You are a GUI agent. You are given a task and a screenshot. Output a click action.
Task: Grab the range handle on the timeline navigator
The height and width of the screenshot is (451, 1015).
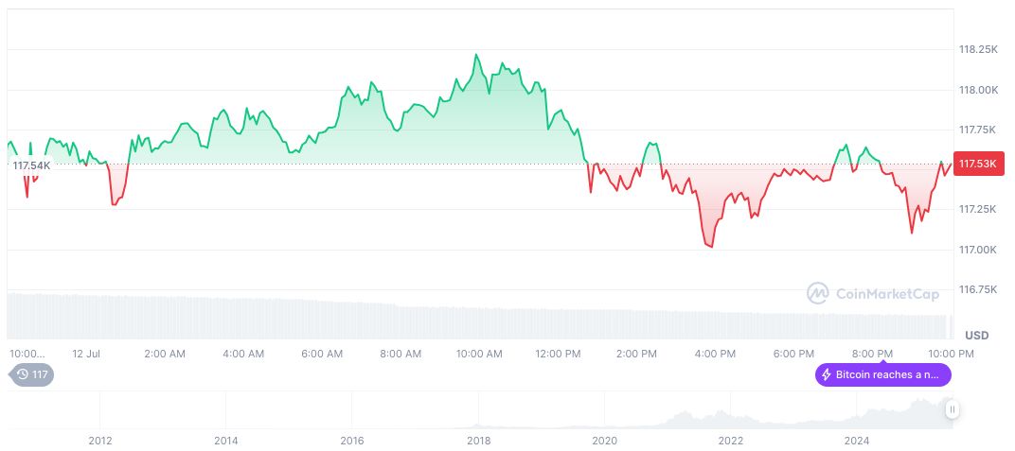(953, 409)
